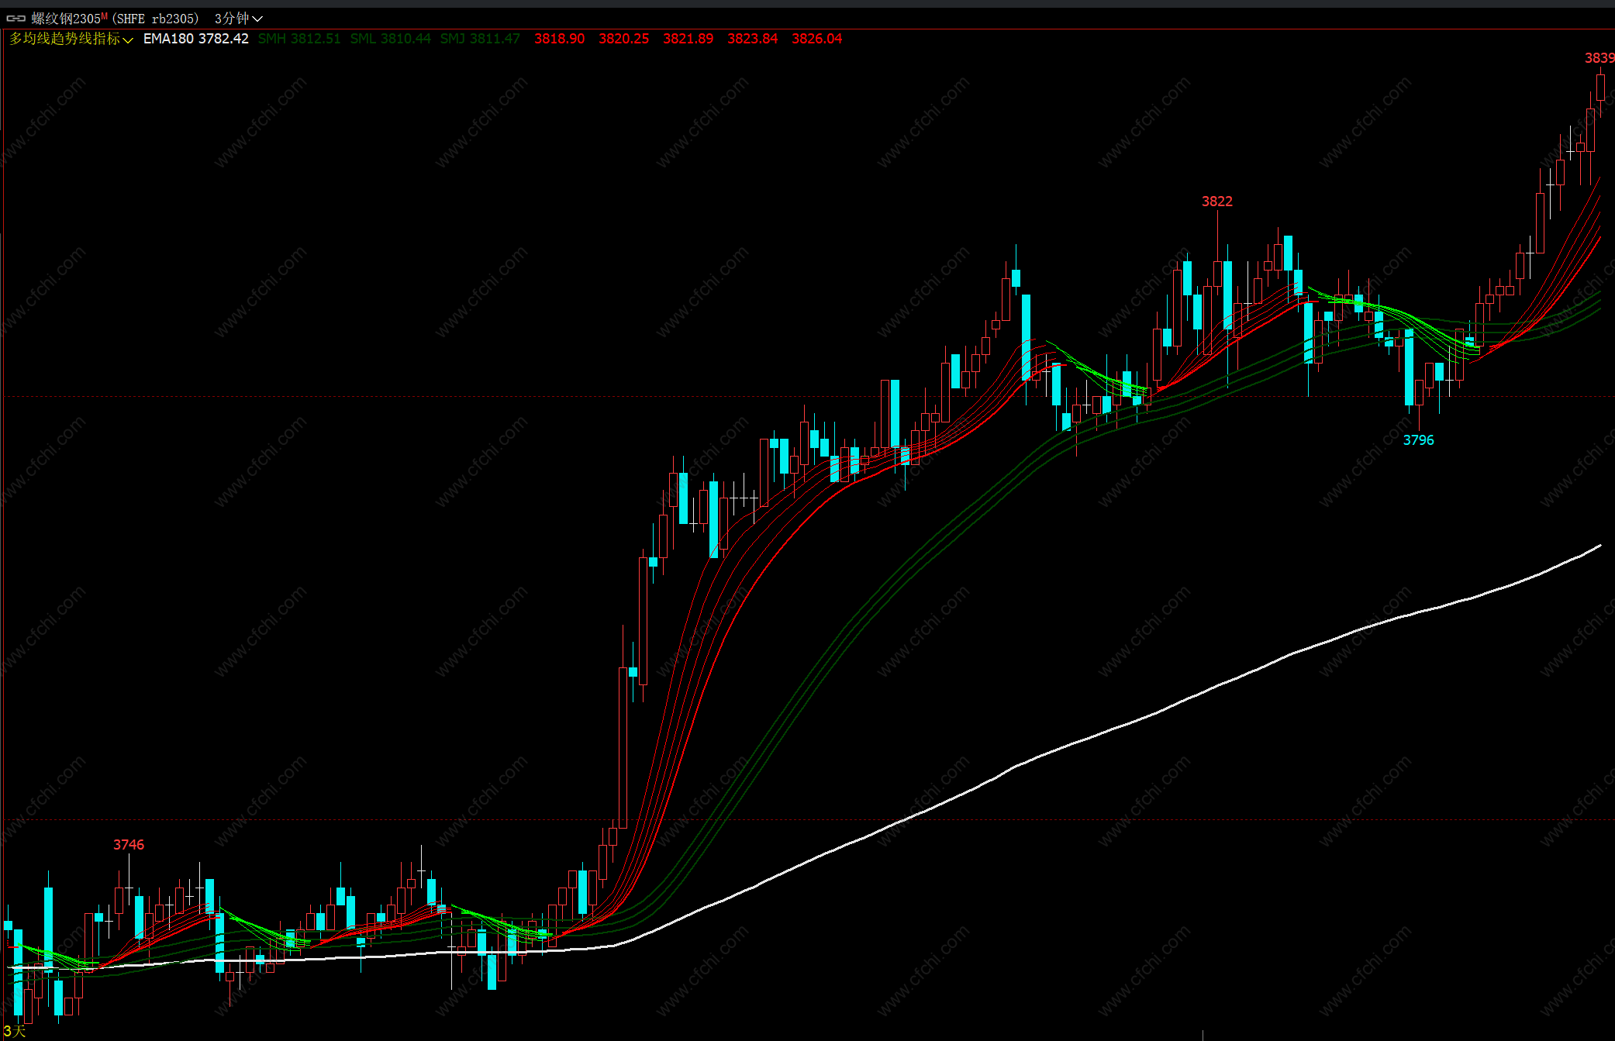Click the 3天 range label at bottom left

point(14,1031)
